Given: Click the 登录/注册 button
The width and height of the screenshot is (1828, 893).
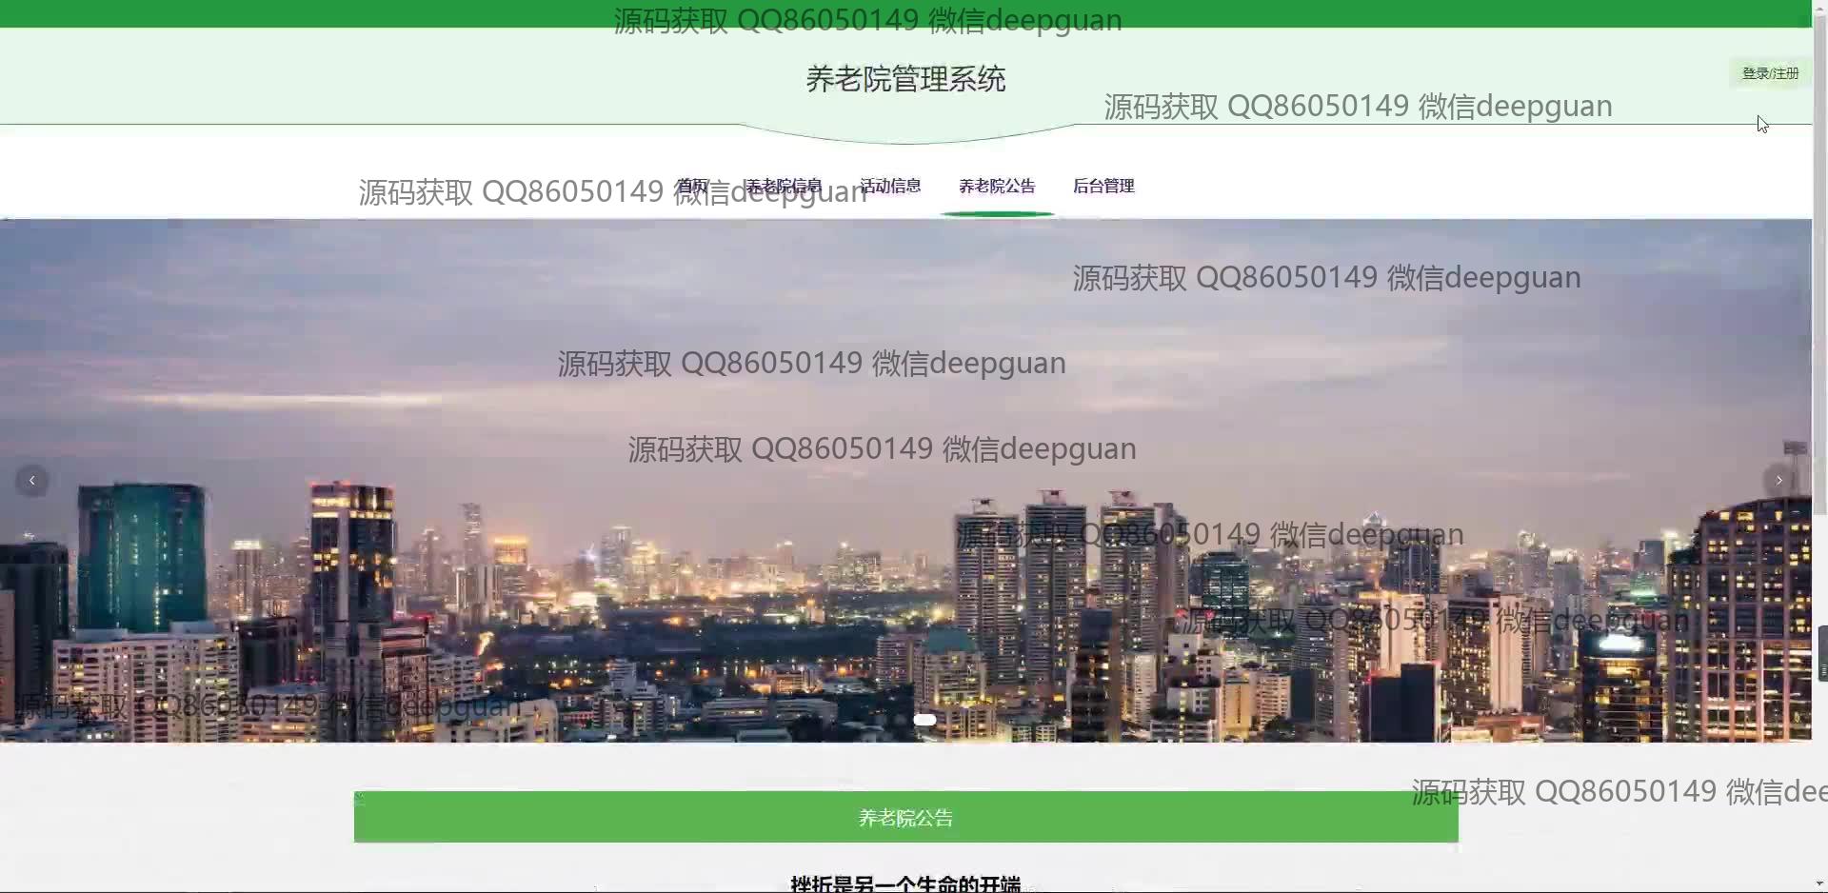Looking at the screenshot, I should 1770,73.
